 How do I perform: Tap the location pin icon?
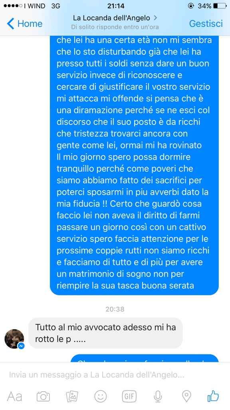[x=186, y=396]
